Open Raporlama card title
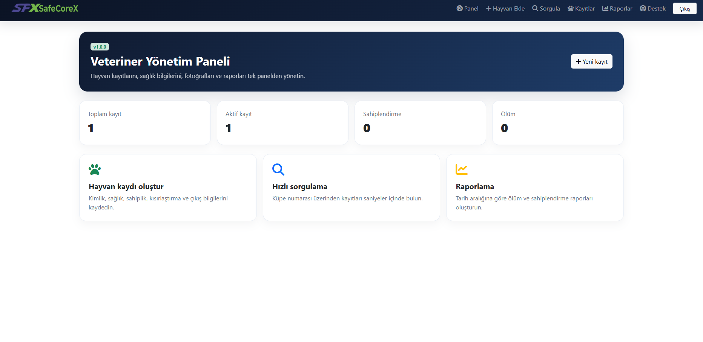This screenshot has width=703, height=342. 475,186
